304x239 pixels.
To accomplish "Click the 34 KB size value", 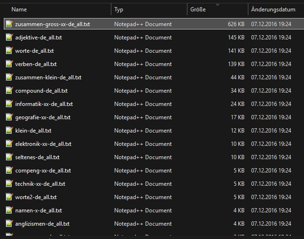I will (237, 91).
